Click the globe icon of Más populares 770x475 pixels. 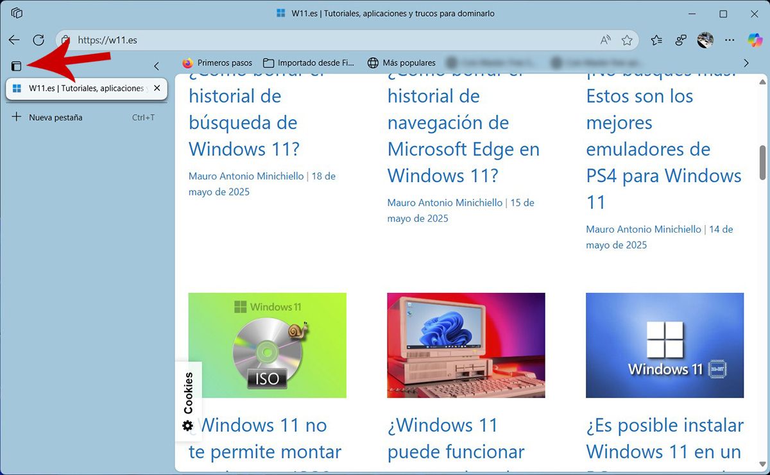[373, 63]
